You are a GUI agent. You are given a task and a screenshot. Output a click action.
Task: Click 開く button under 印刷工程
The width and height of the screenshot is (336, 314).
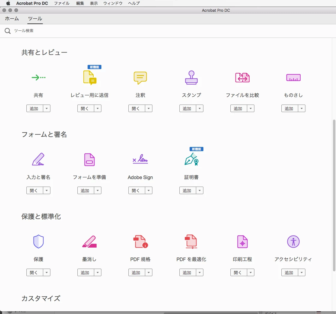(x=239, y=272)
